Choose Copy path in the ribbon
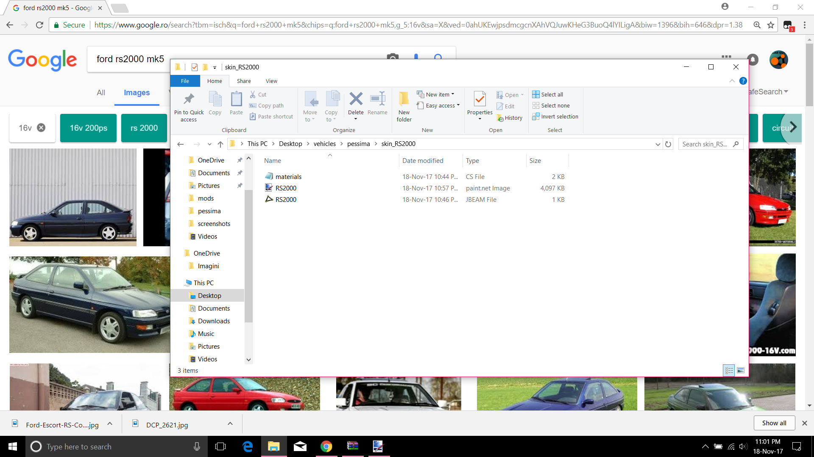Image resolution: width=814 pixels, height=457 pixels. [x=267, y=105]
